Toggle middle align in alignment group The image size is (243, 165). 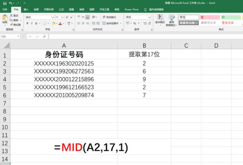[83, 17]
